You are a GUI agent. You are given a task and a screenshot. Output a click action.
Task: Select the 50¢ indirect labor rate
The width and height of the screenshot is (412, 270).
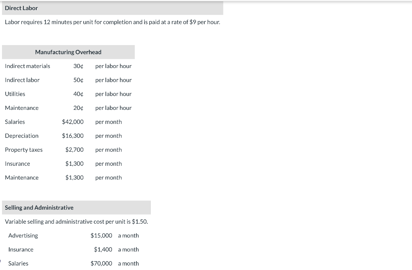click(78, 80)
